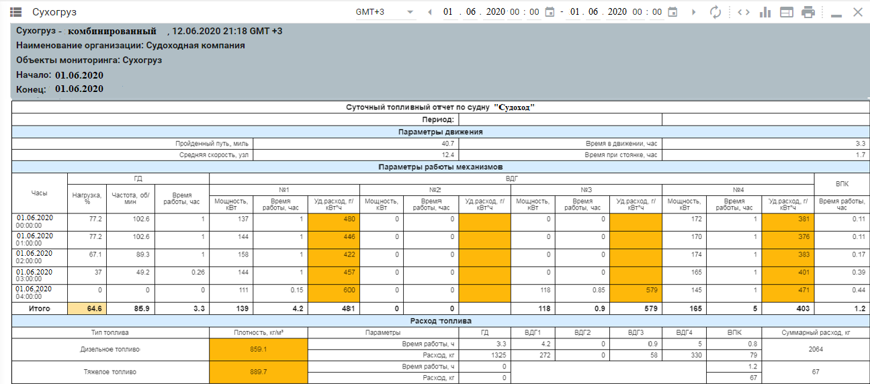This screenshot has height=384, width=870.
Task: Click the start date day field
Action: point(448,12)
